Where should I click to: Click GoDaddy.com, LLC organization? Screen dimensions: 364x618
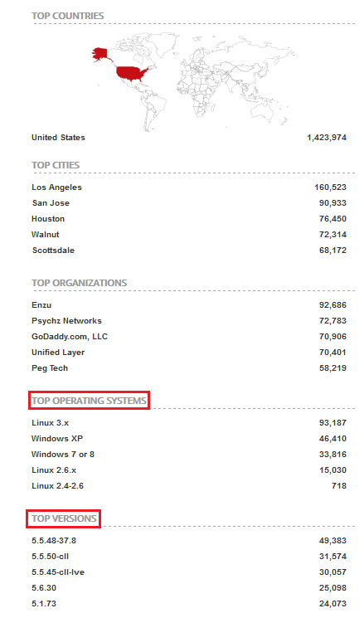pos(70,337)
